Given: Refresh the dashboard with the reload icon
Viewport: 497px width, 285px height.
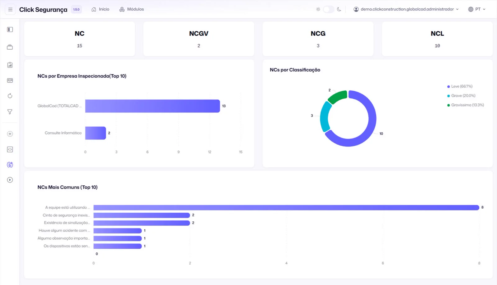Looking at the screenshot, I should tap(10, 96).
